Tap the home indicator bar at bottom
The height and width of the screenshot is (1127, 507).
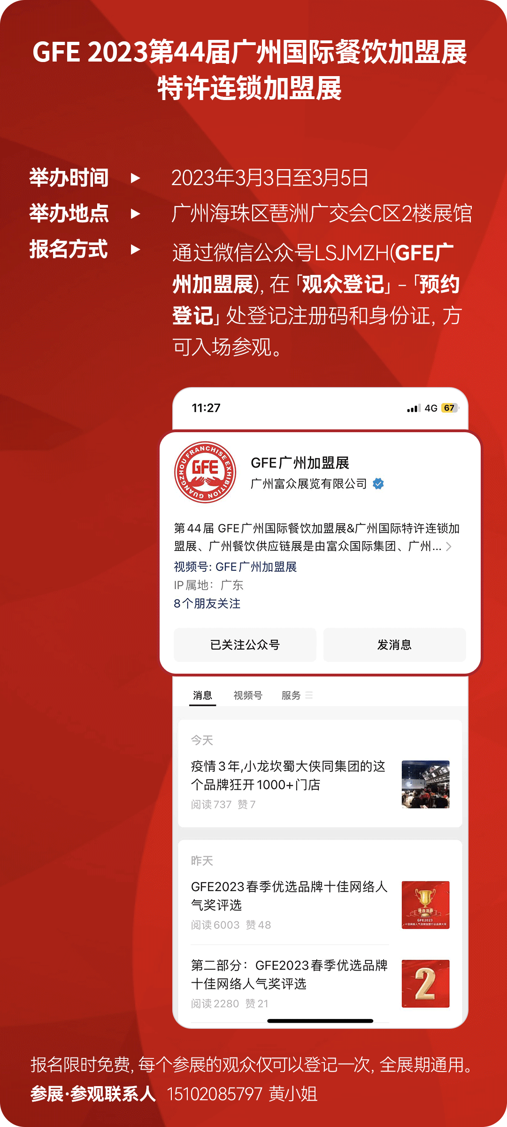tap(320, 1021)
